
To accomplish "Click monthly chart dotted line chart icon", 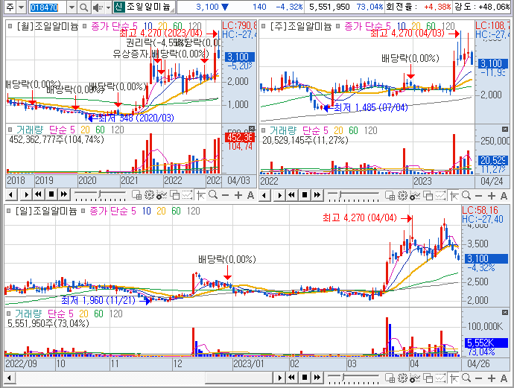I will coord(187,195).
